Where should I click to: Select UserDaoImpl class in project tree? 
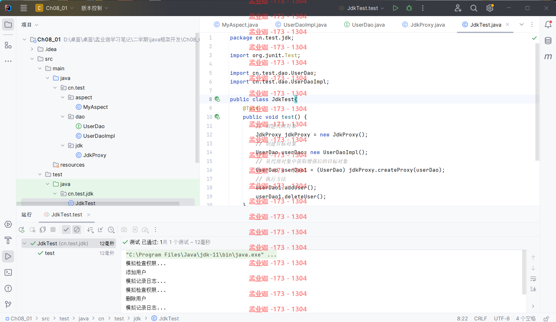point(95,136)
